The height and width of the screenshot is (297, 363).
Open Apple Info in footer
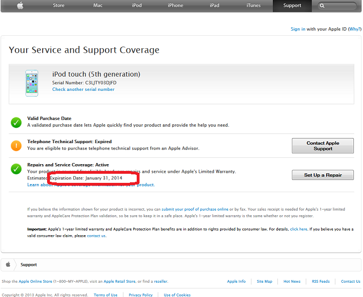point(237,282)
